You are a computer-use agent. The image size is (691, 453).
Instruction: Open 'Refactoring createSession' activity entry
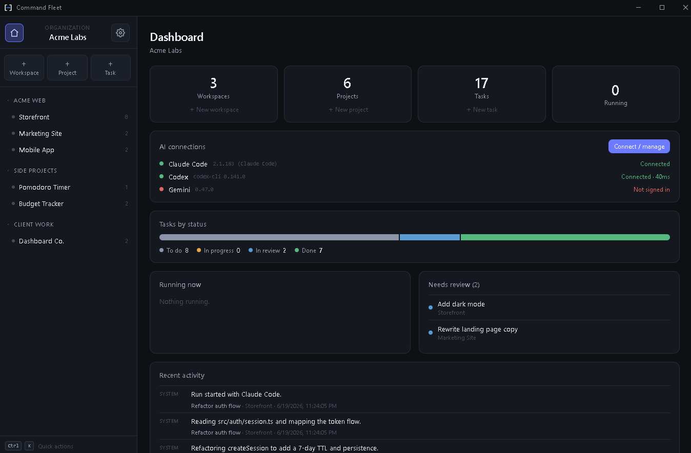pyautogui.click(x=414, y=447)
